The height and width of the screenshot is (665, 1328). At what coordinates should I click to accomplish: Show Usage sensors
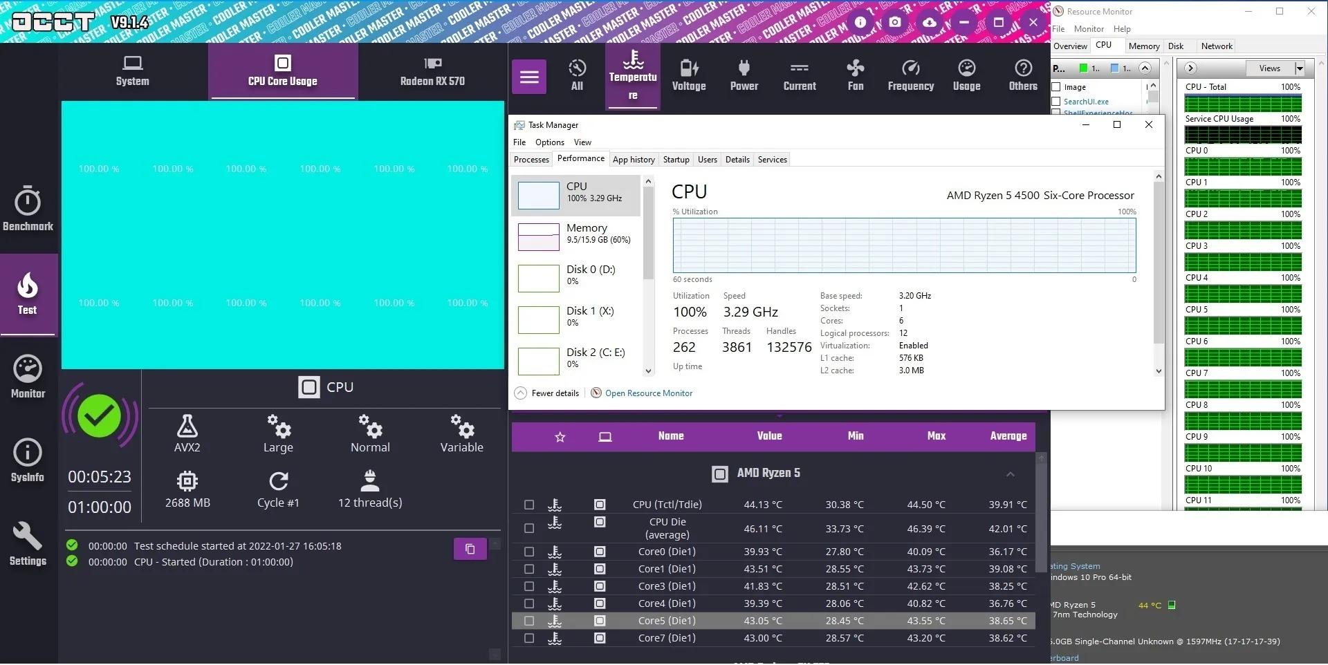click(967, 75)
